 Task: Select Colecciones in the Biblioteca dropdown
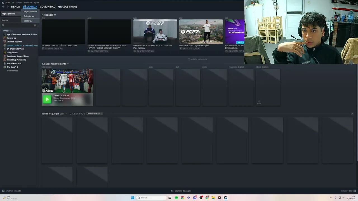pos(29,16)
